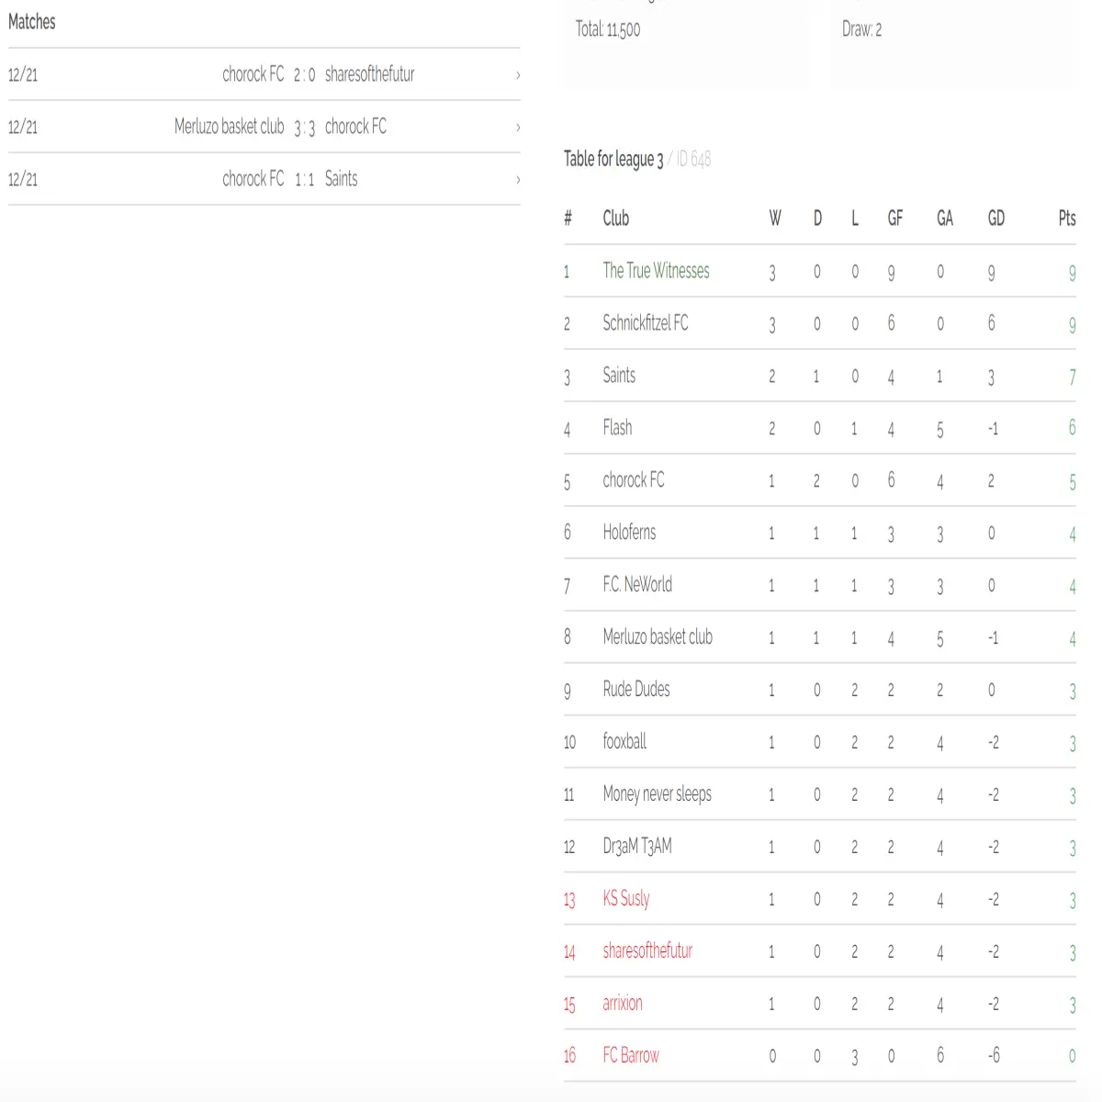Open chorock FC vs Saints match chevron
Screen dimensions: 1102x1102
[518, 180]
